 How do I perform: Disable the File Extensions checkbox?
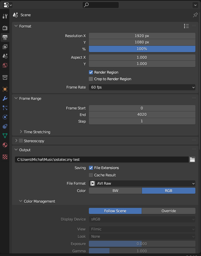[x=91, y=168]
